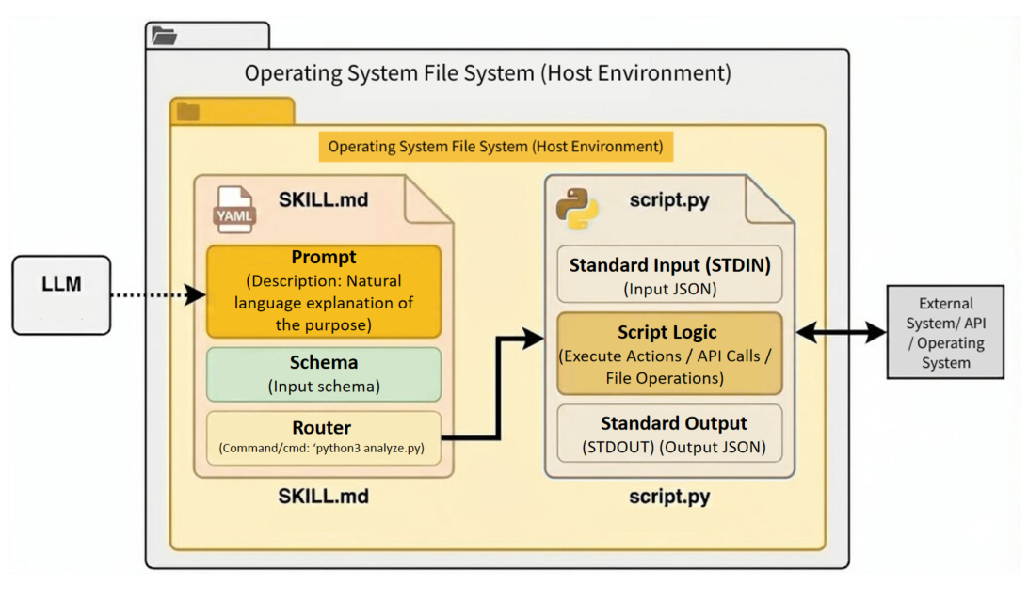Select the green Schema block
The height and width of the screenshot is (601, 1028).
(324, 374)
